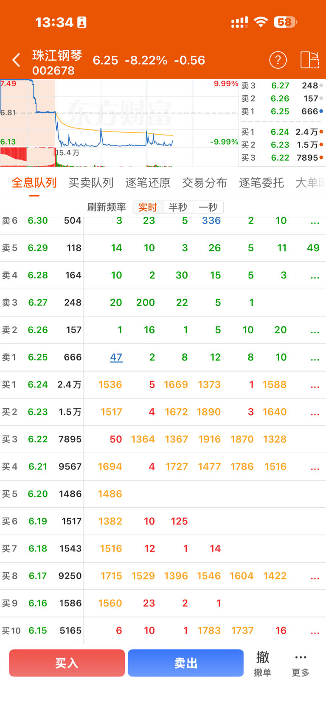The width and height of the screenshot is (326, 708).
Task: Tap the red 买入 buy button
Action: 67,663
